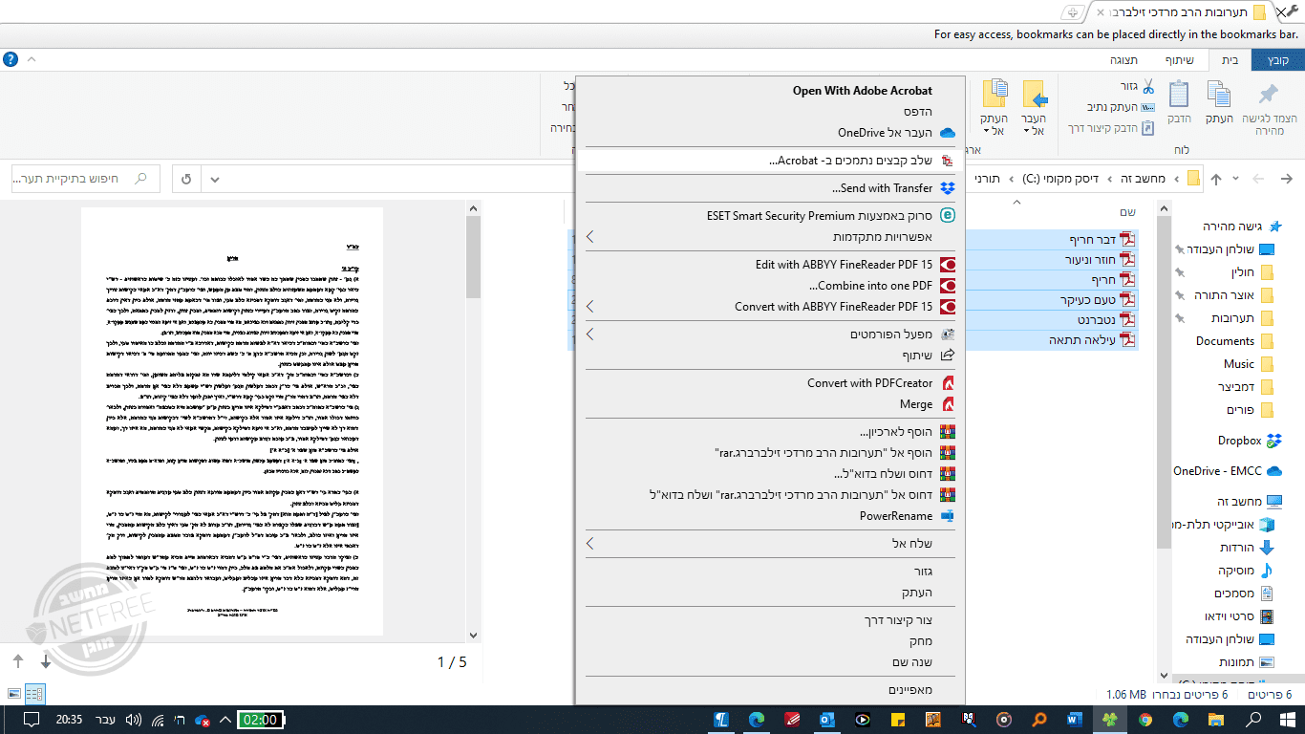Collapse the ribbon with the chevron beside help
The image size is (1305, 734).
point(32,59)
